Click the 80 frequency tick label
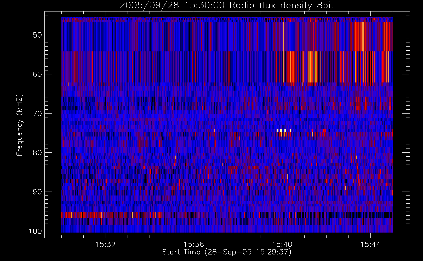 37,153
